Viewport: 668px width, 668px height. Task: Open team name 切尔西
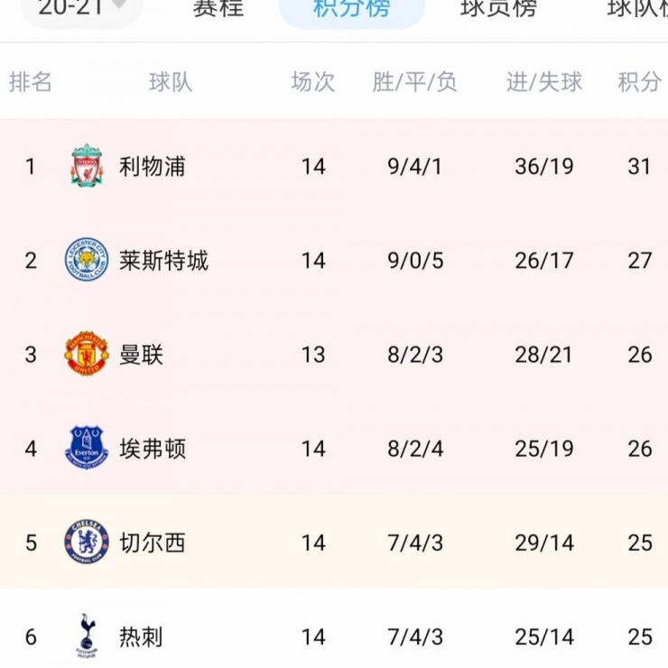point(153,543)
